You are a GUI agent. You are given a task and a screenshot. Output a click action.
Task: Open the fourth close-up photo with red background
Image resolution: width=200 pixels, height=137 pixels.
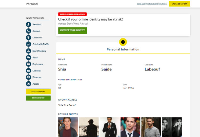[x=130, y=127]
